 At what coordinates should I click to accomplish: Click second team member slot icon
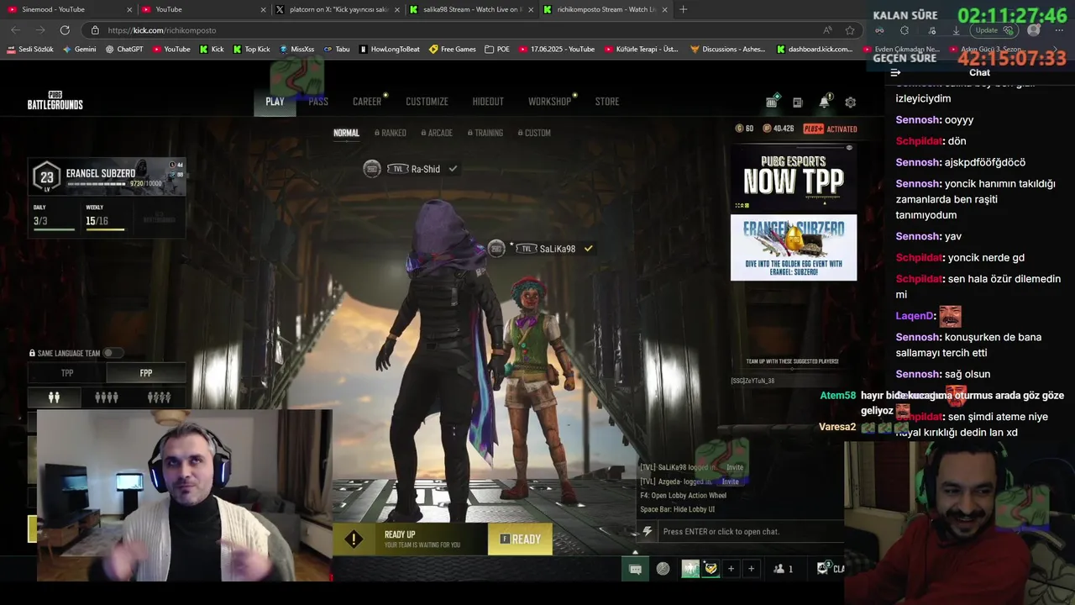point(711,569)
